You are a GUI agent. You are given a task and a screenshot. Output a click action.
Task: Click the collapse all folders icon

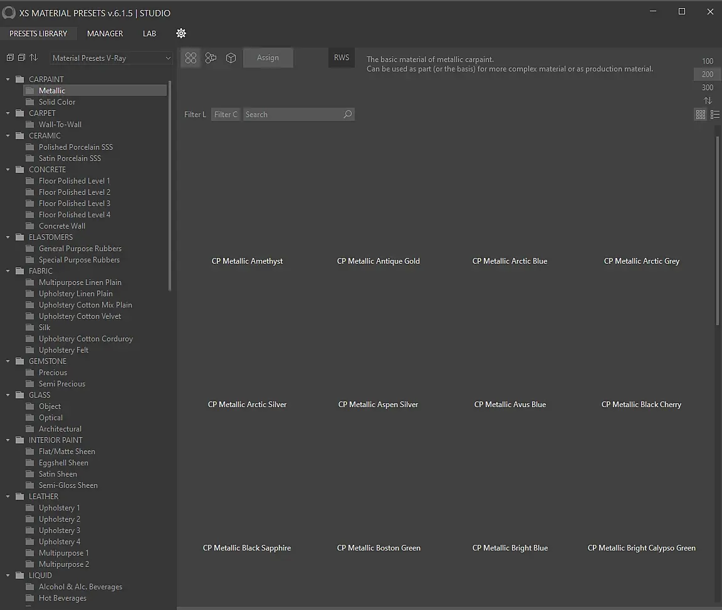coord(21,58)
